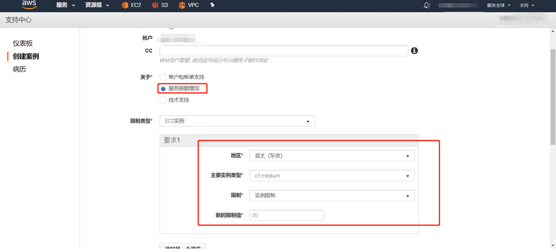Click the CC email input field
Screen dimensions: 556x252
coord(284,50)
